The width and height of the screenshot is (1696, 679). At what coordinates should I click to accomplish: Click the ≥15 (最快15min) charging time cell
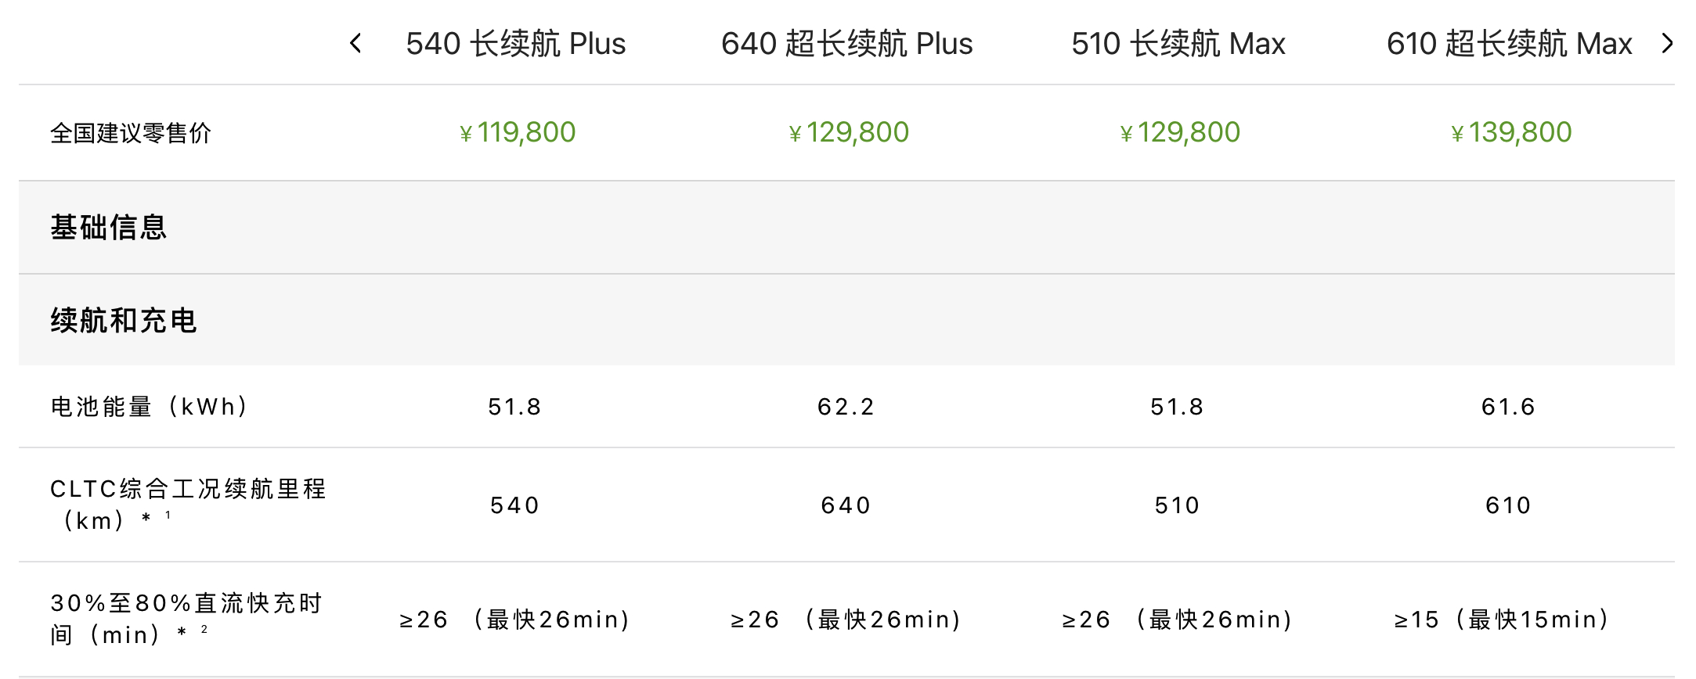[1501, 620]
